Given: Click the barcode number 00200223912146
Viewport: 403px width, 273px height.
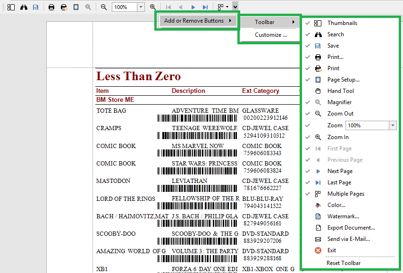Looking at the screenshot, I should [266, 118].
